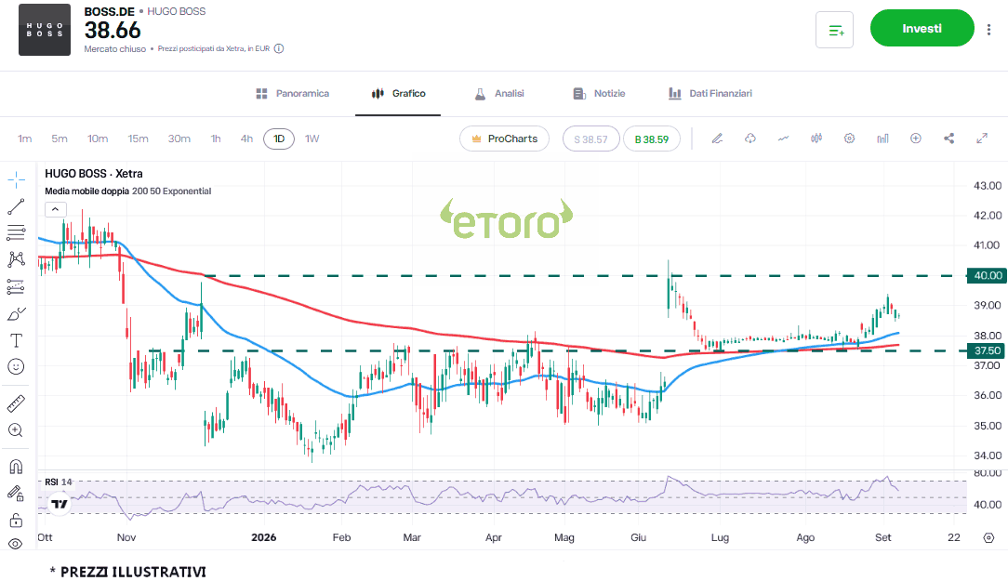Open the horizontal lines Fibonacci tool
Image resolution: width=1008 pixels, height=581 pixels.
(16, 232)
